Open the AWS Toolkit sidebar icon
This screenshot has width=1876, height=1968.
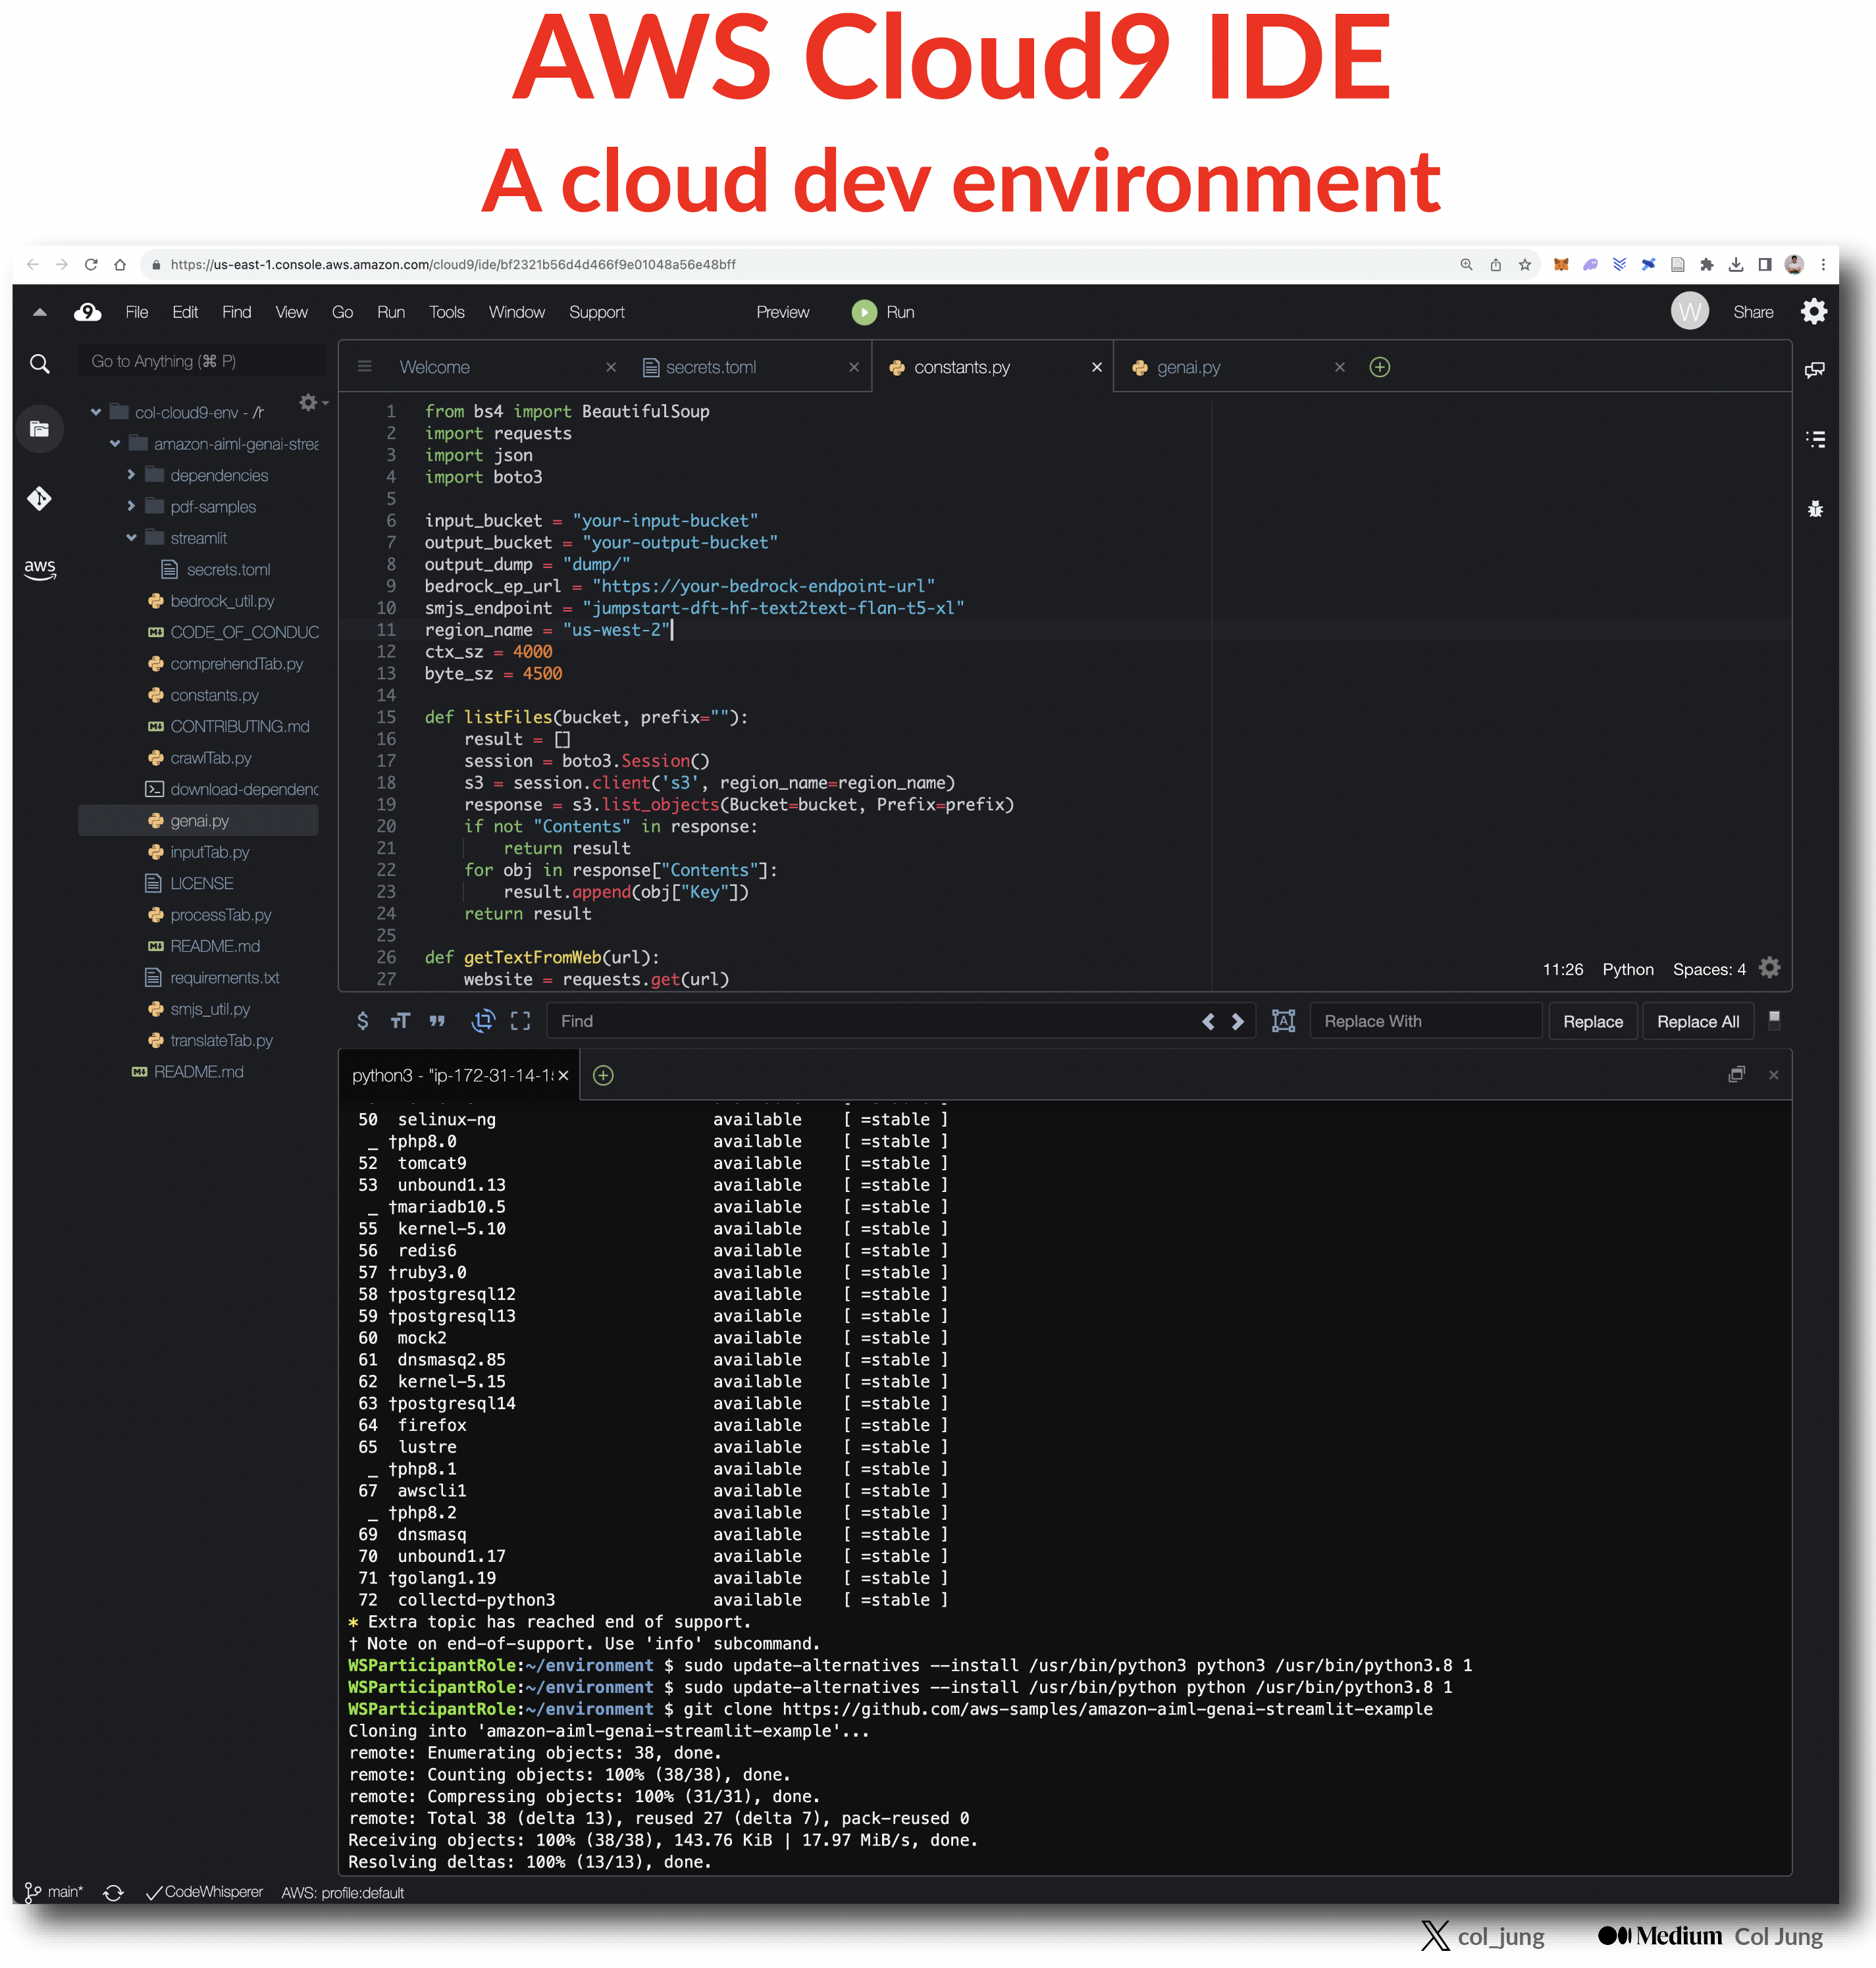pyautogui.click(x=39, y=569)
